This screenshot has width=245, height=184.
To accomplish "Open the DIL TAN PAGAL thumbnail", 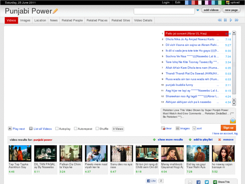I will 45,153.
